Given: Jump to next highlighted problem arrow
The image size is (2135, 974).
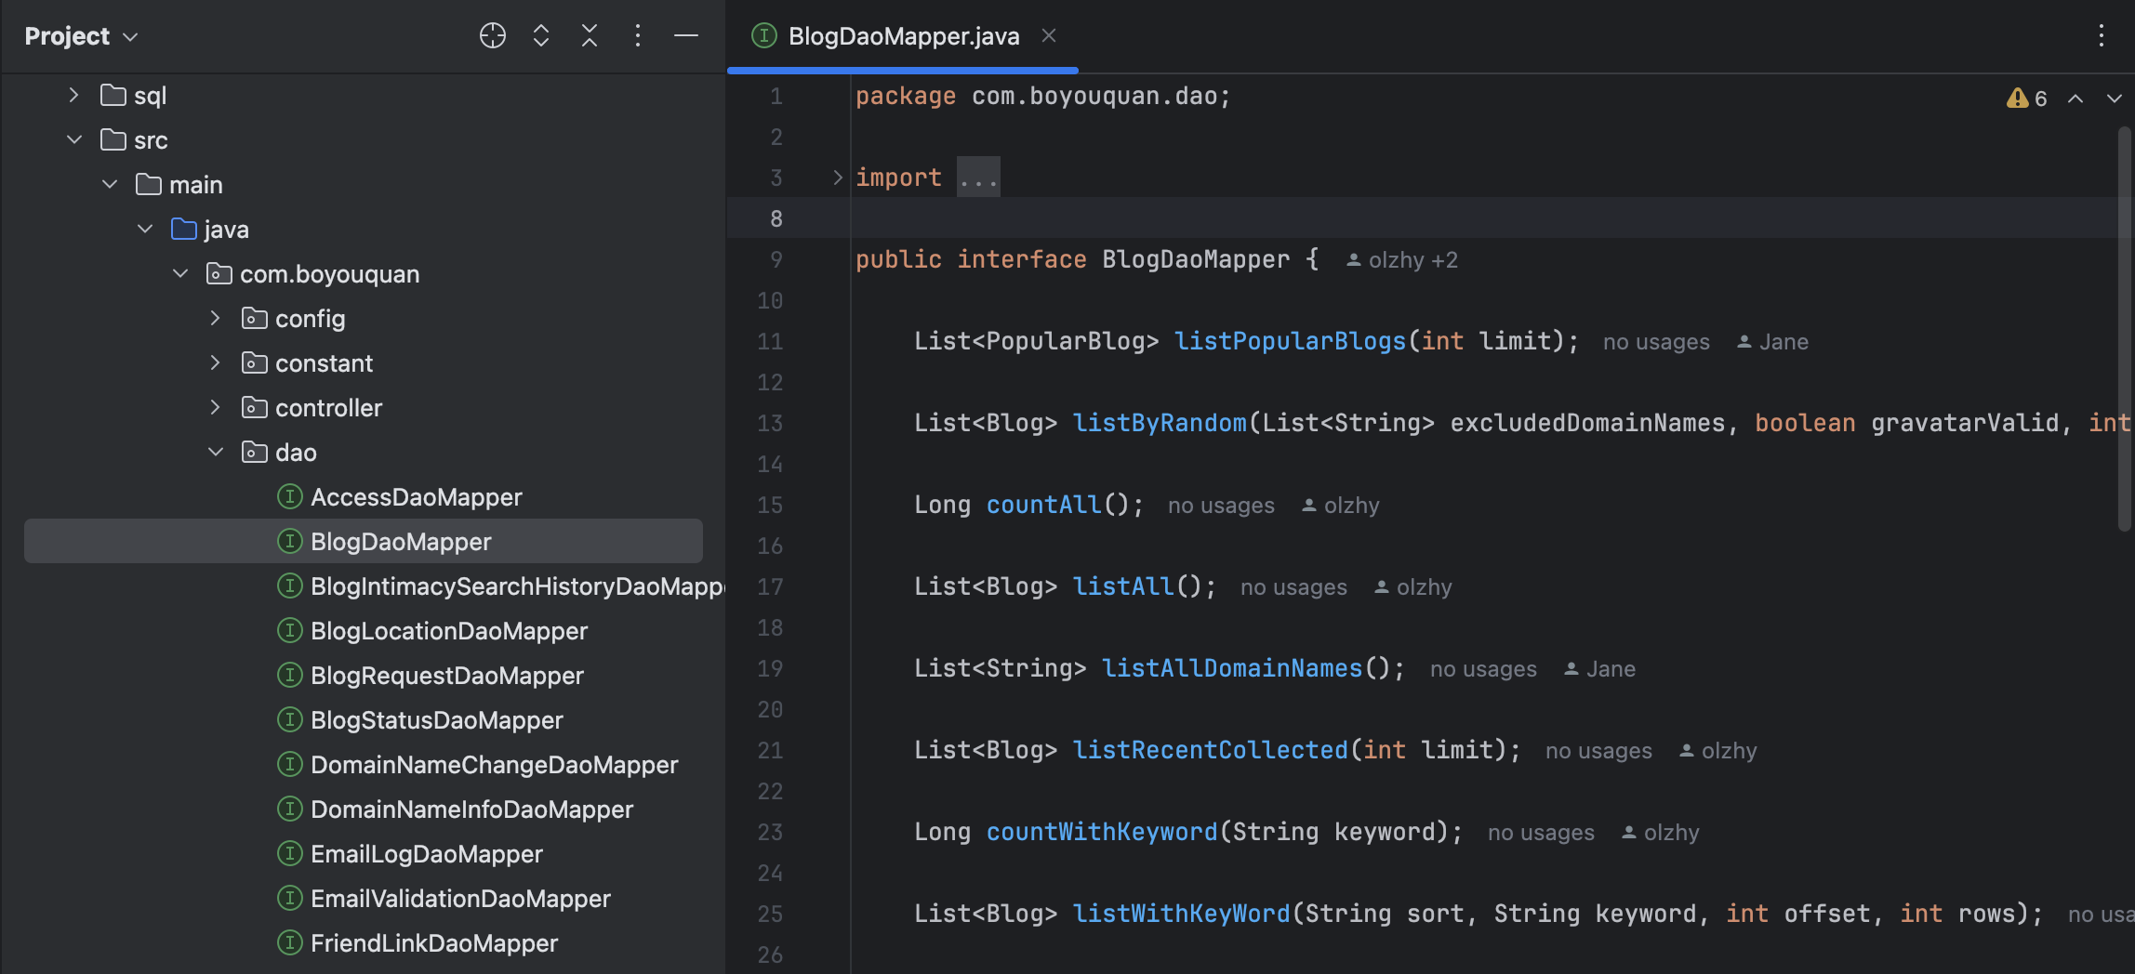Looking at the screenshot, I should coord(2114,99).
